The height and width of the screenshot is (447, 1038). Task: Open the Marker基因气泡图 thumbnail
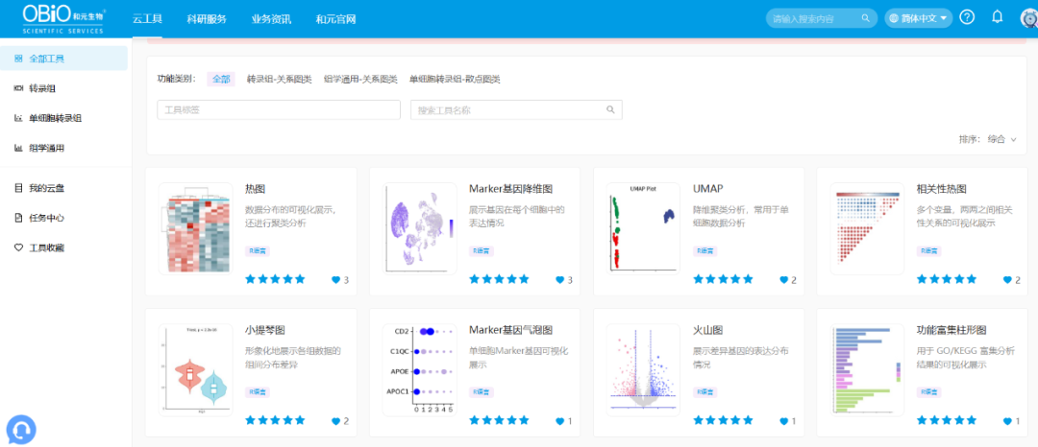pyautogui.click(x=420, y=369)
